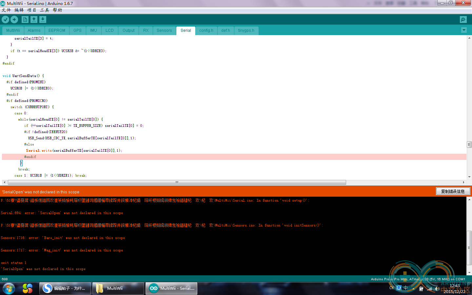Click editor vertical scrollbar thumb

point(469,145)
